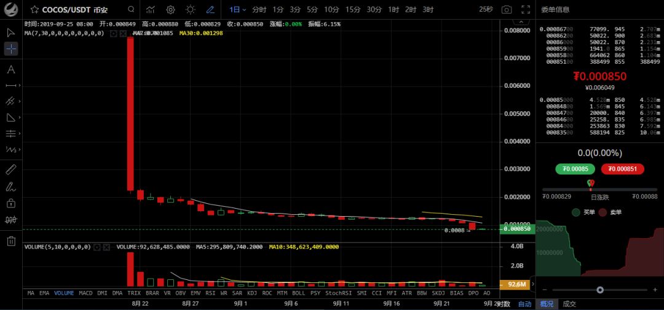Viewport: 664px width, 310px height.
Task: Open the 概况 overview tab
Action: coord(547,304)
